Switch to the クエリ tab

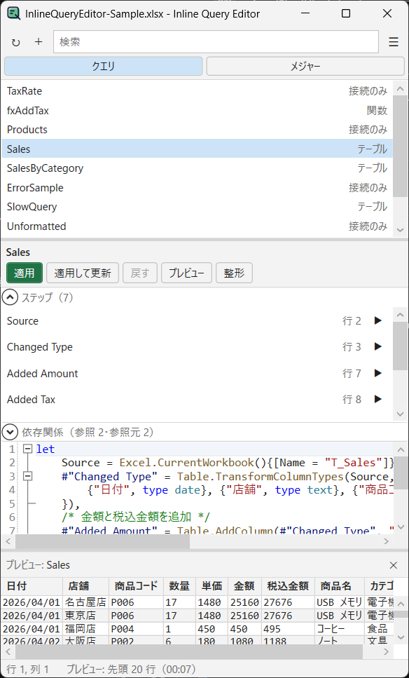click(103, 66)
